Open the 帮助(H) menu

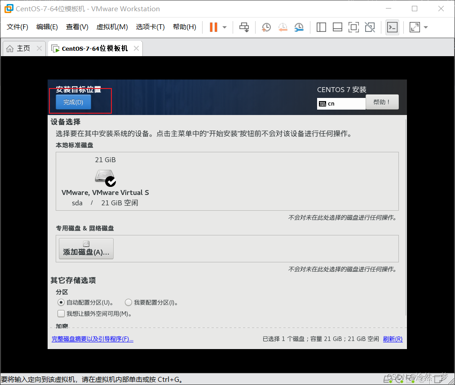185,27
